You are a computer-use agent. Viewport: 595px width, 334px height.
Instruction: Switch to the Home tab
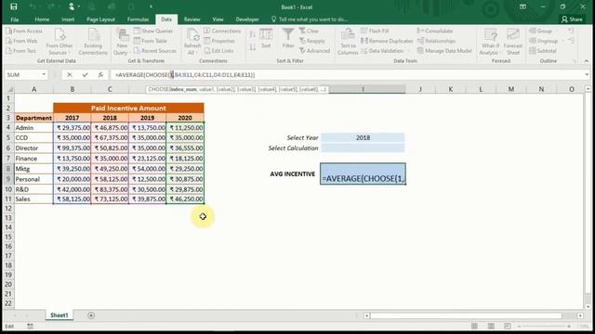coord(42,19)
